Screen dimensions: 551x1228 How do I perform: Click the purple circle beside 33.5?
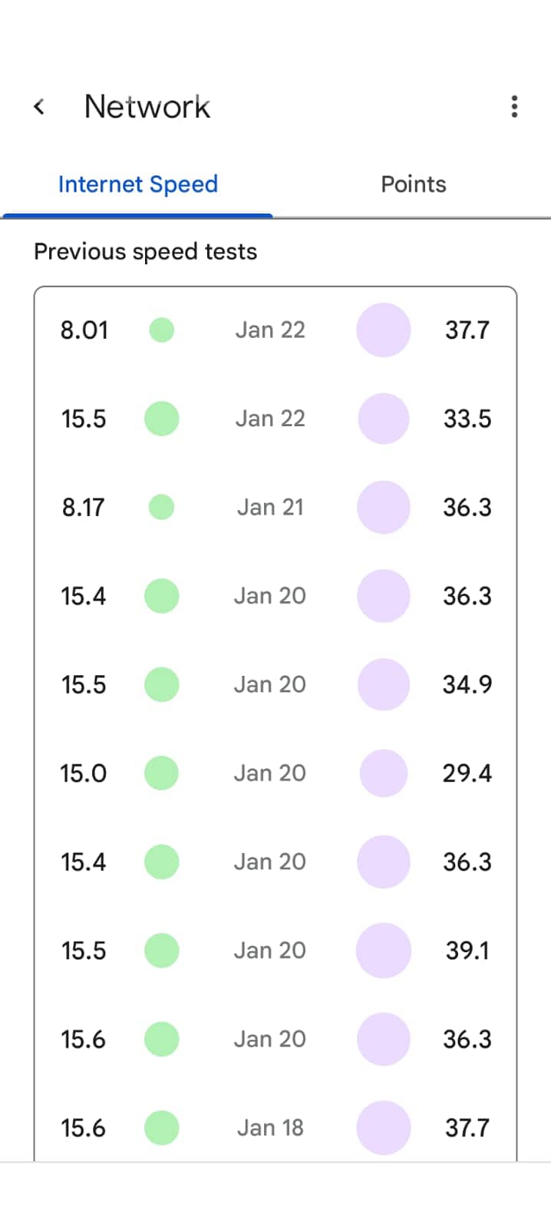pos(383,419)
